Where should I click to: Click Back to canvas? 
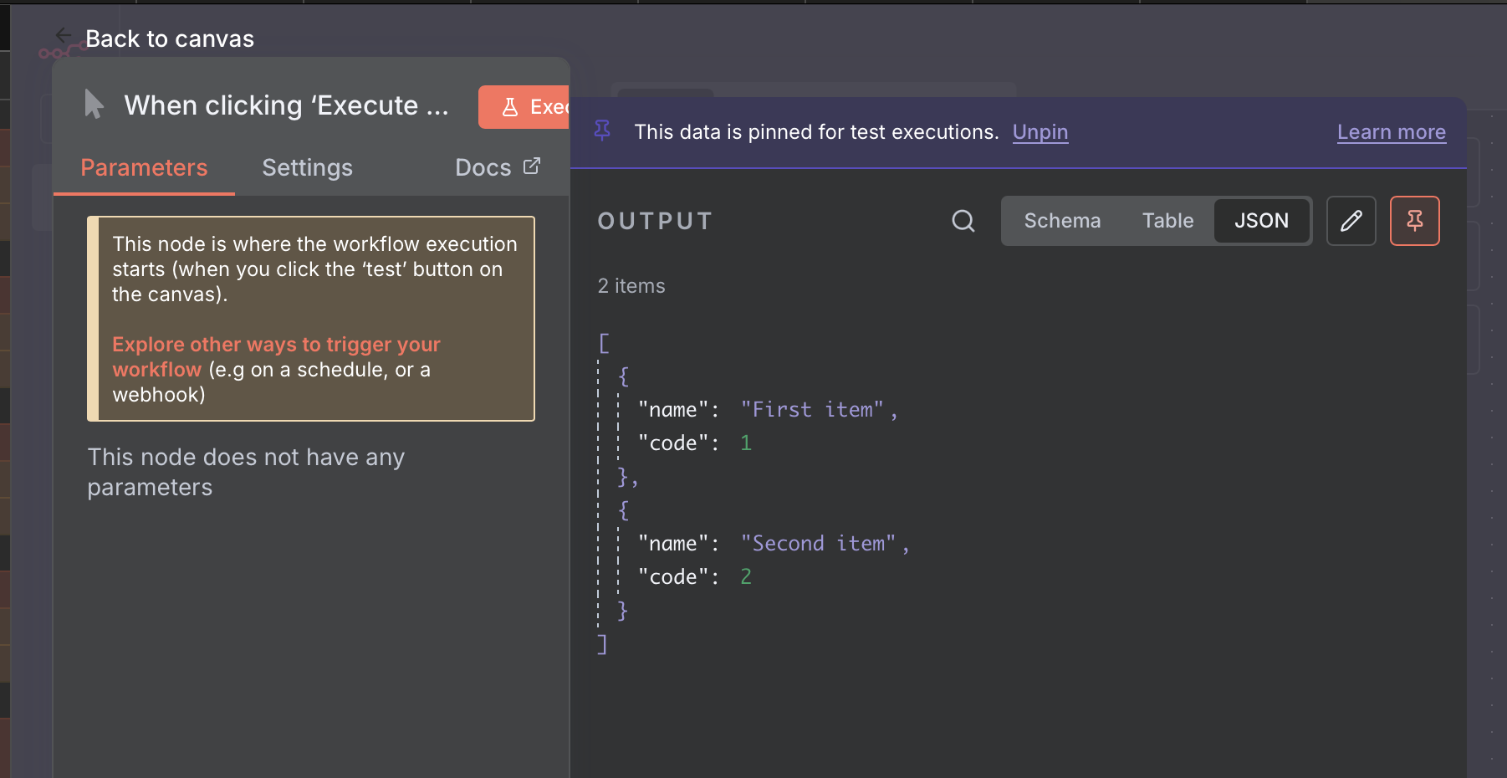pyautogui.click(x=169, y=38)
